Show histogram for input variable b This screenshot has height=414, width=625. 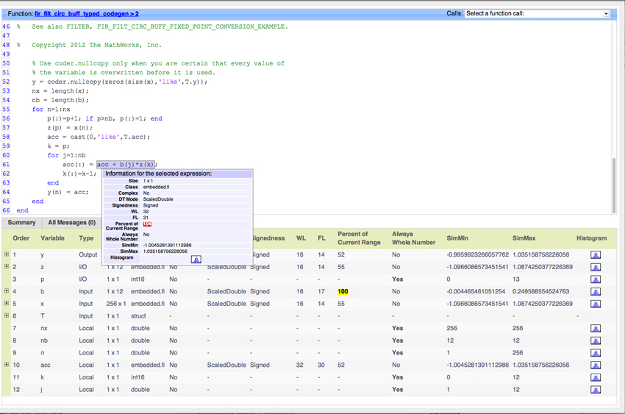point(595,292)
